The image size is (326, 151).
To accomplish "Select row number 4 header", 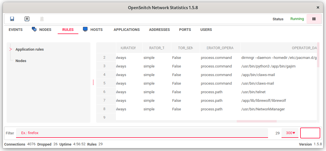I will 106,75.
